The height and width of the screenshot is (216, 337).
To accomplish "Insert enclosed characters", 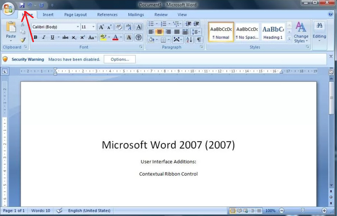I will (139, 37).
